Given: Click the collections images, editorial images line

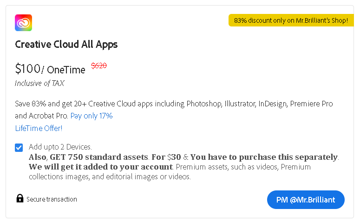Looking at the screenshot, I should pyautogui.click(x=110, y=177).
